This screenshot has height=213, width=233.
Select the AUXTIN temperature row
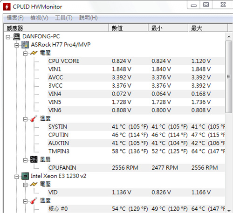pyautogui.click(x=136, y=143)
